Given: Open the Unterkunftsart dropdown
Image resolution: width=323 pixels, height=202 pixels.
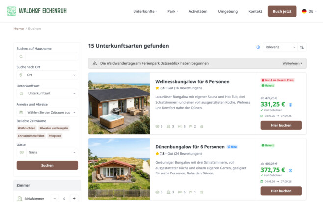Looking at the screenshot, I should (x=47, y=93).
